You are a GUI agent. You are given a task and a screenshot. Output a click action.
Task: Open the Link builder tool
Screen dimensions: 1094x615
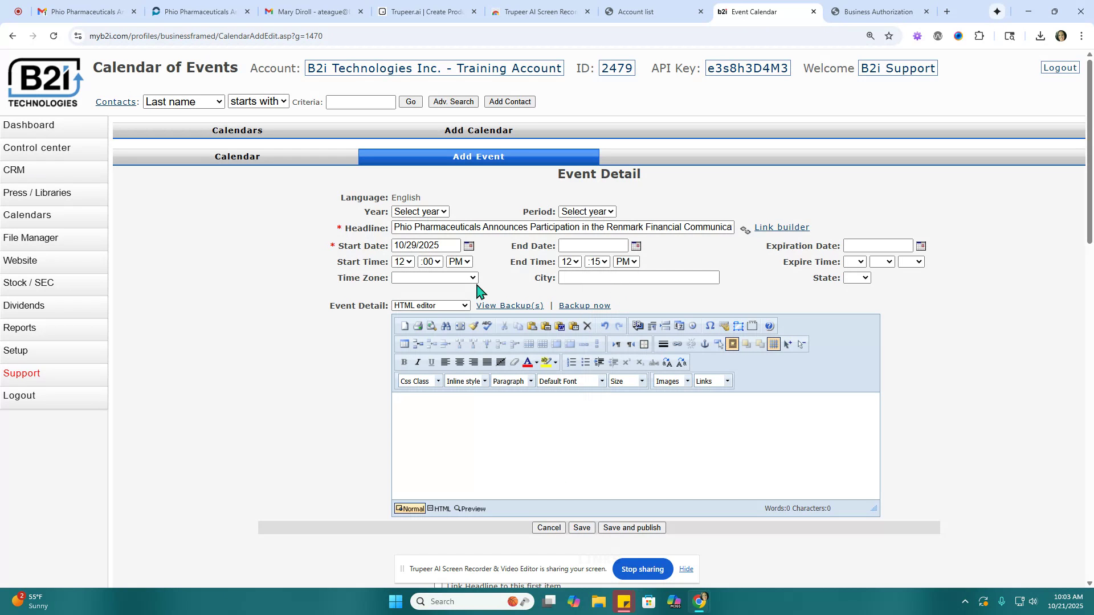(782, 227)
